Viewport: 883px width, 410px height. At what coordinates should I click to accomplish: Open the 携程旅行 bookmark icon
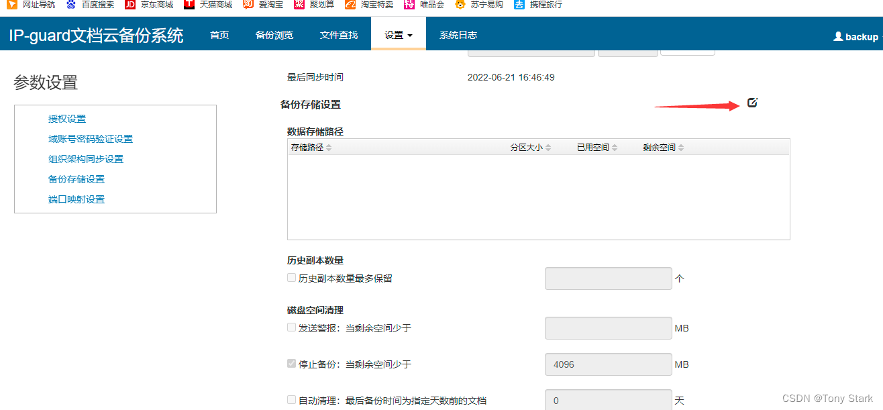(519, 5)
